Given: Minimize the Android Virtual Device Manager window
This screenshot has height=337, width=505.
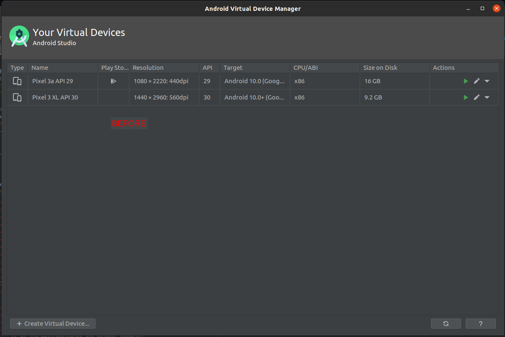Looking at the screenshot, I should click(x=468, y=8).
